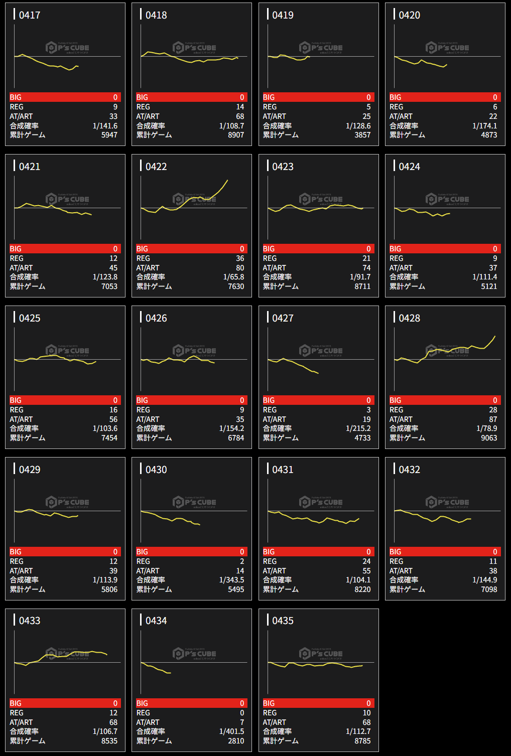This screenshot has width=511, height=756.
Task: Open the slump graph for machine 0428
Action: (x=447, y=359)
